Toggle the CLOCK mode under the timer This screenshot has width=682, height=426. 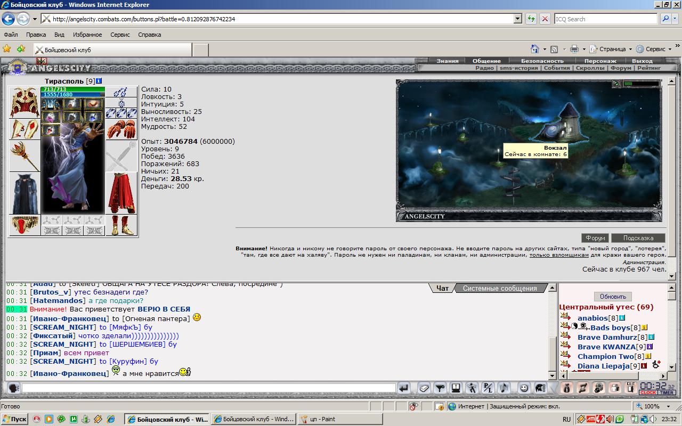[x=648, y=392]
